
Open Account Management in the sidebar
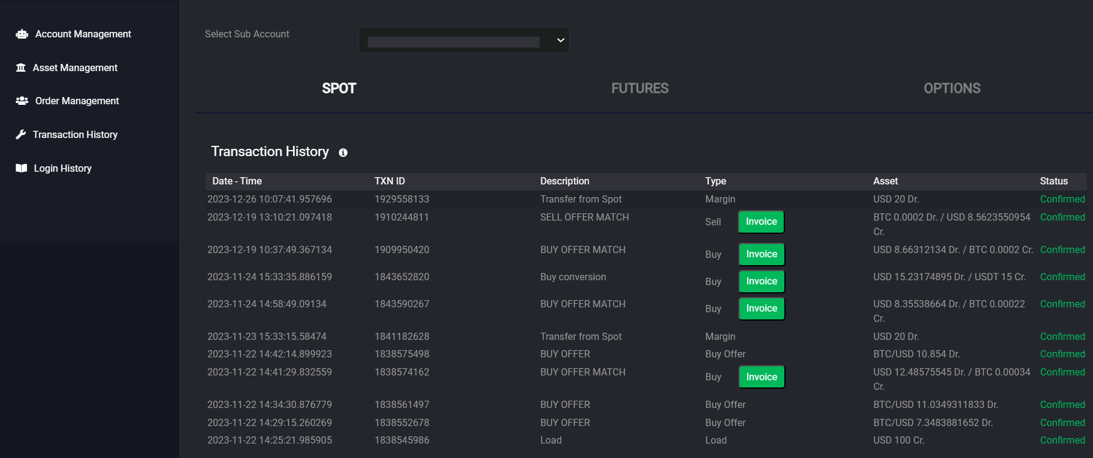tap(83, 34)
